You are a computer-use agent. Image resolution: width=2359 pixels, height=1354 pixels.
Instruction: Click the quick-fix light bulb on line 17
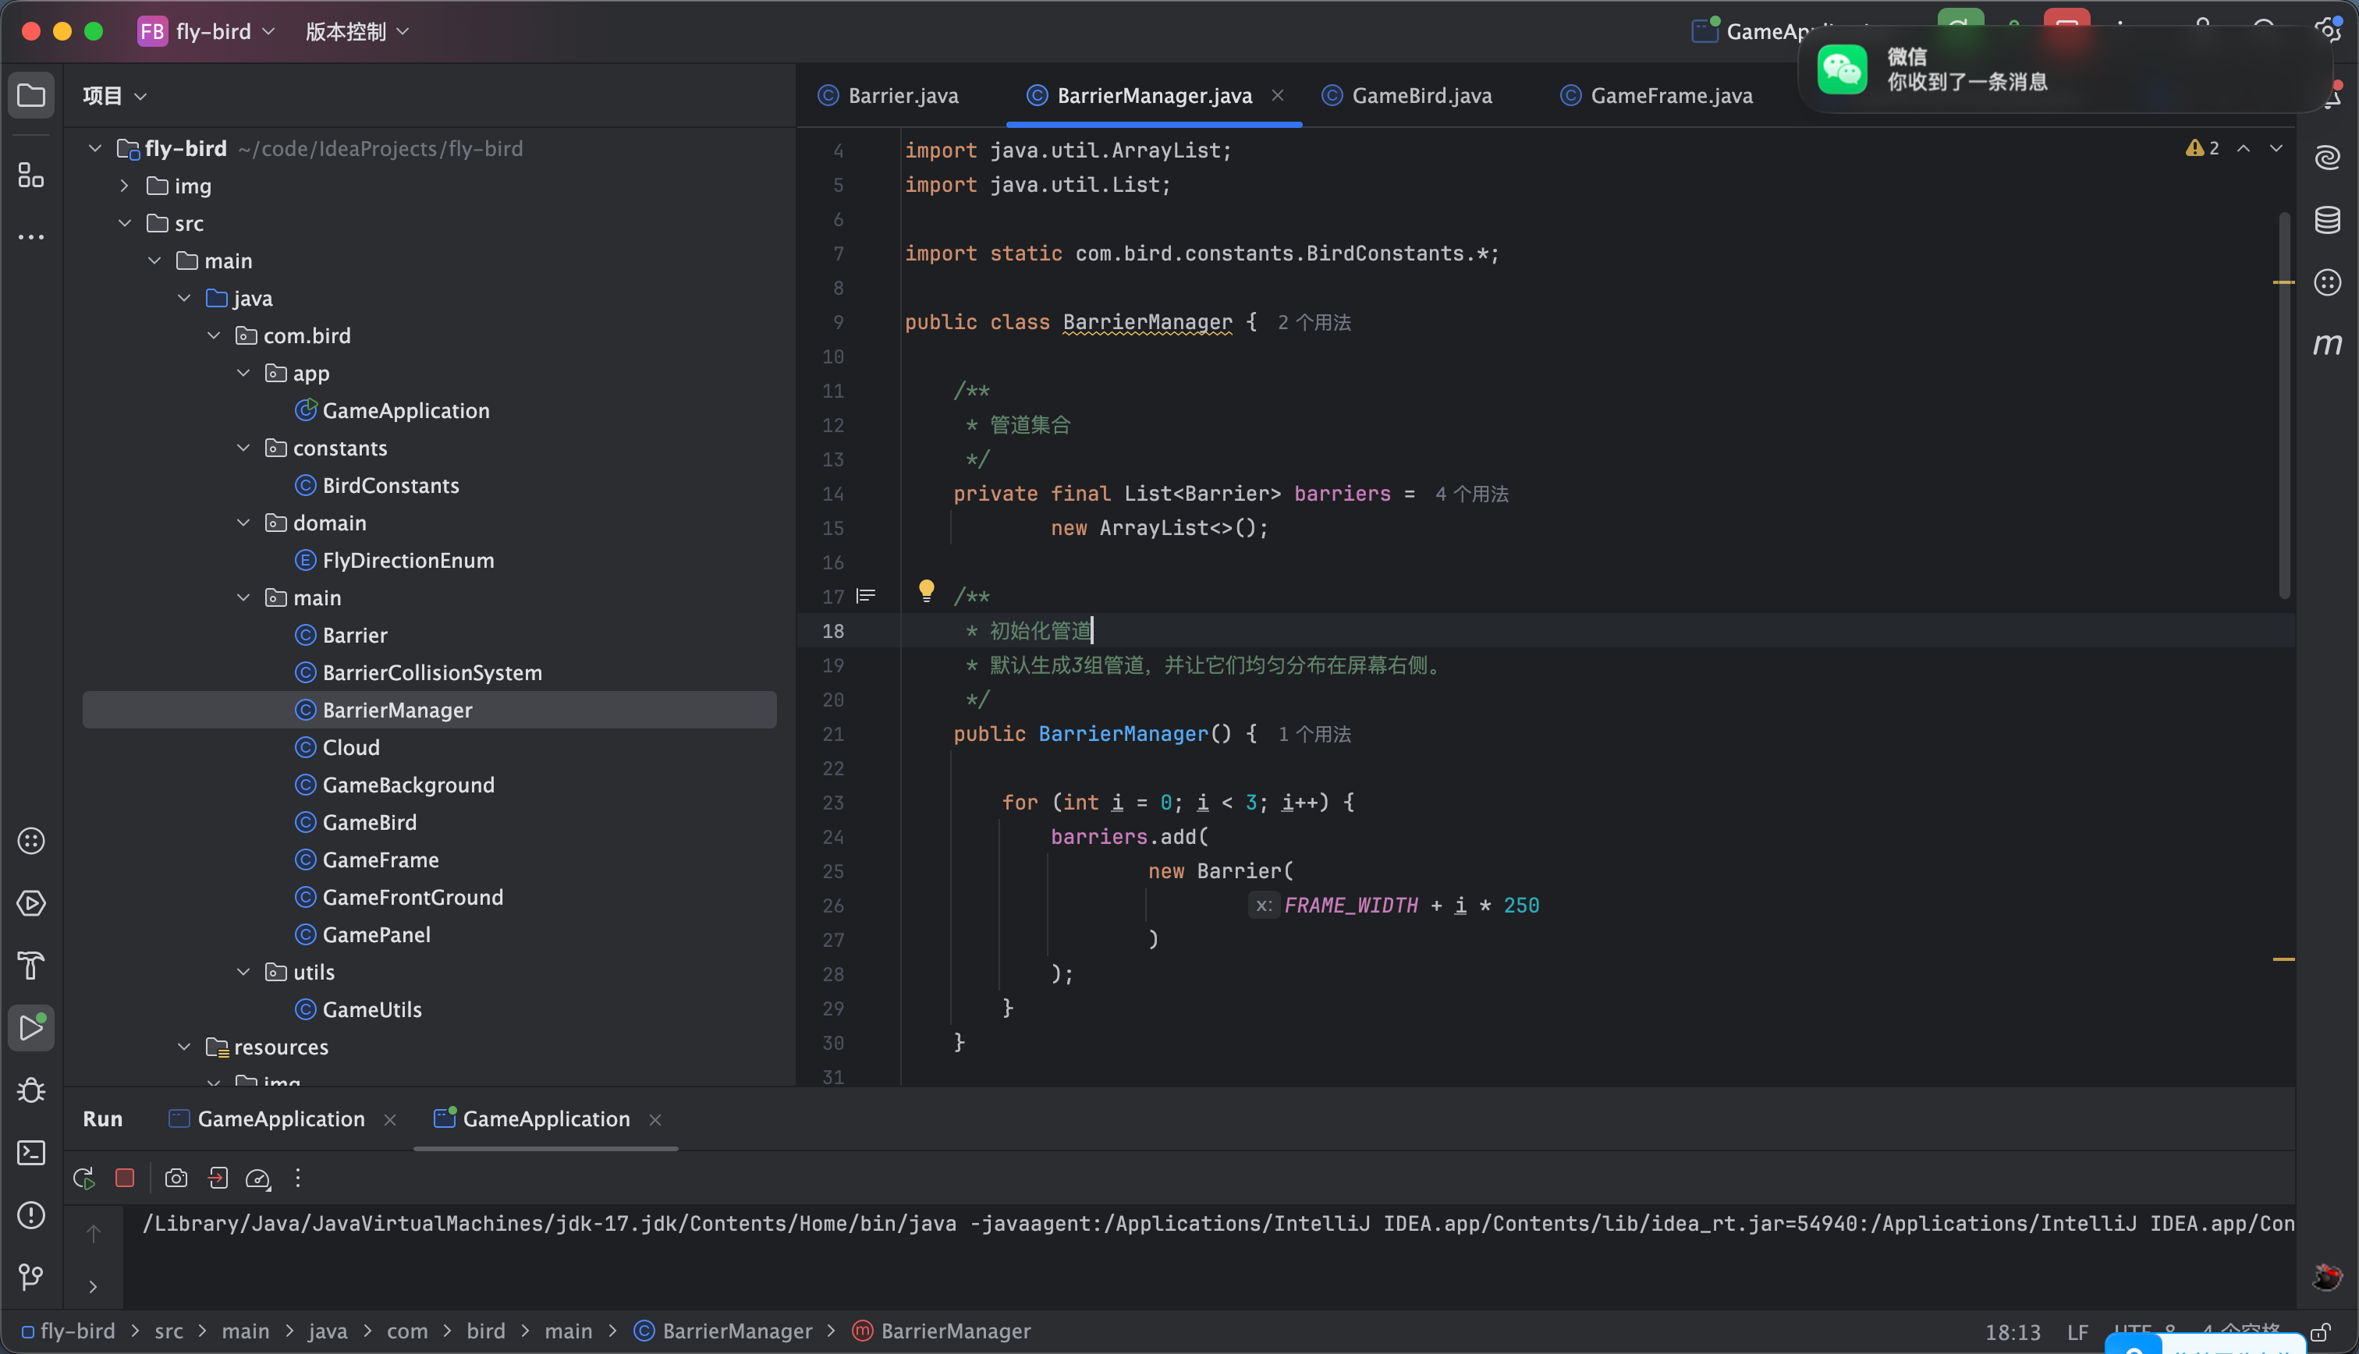[926, 591]
